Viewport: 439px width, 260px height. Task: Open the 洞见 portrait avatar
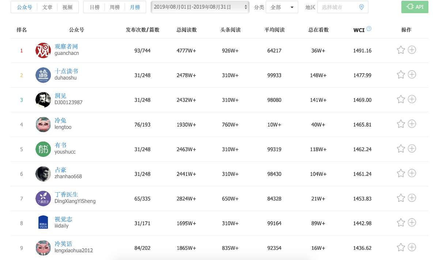tap(43, 100)
